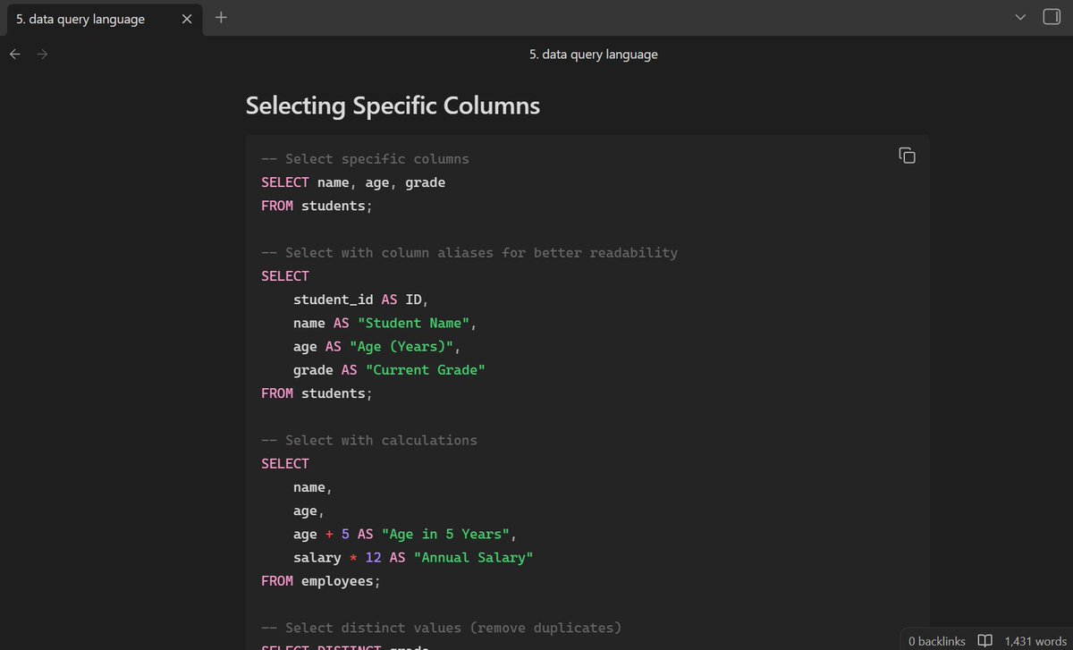
Task: Click the '0 backlinks' status bar item
Action: [x=936, y=640]
